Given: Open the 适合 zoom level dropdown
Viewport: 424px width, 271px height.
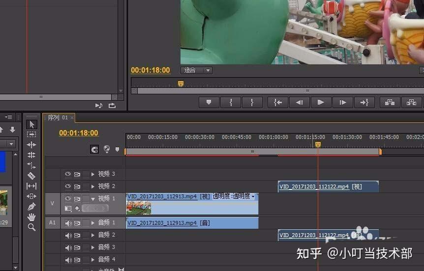Looking at the screenshot, I should pyautogui.click(x=196, y=70).
